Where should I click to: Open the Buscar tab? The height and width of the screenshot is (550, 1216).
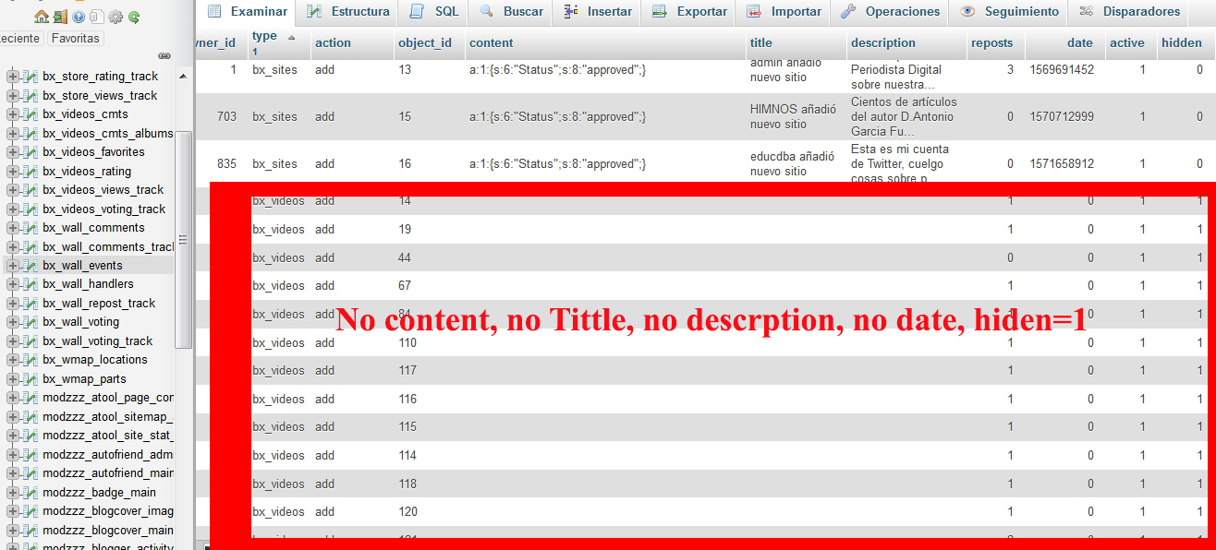[511, 12]
